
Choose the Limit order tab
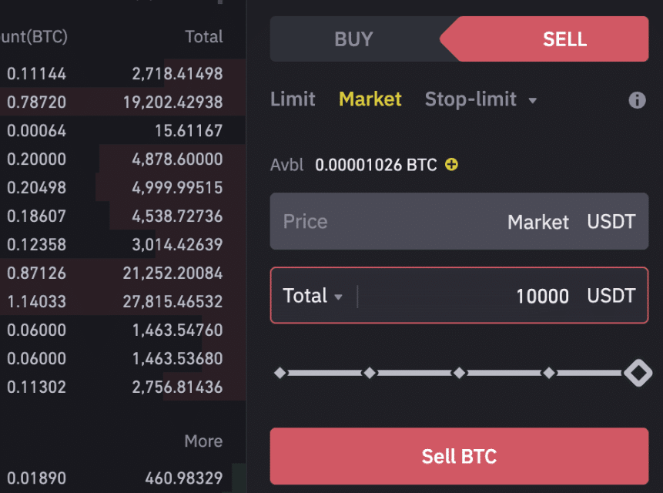point(293,99)
